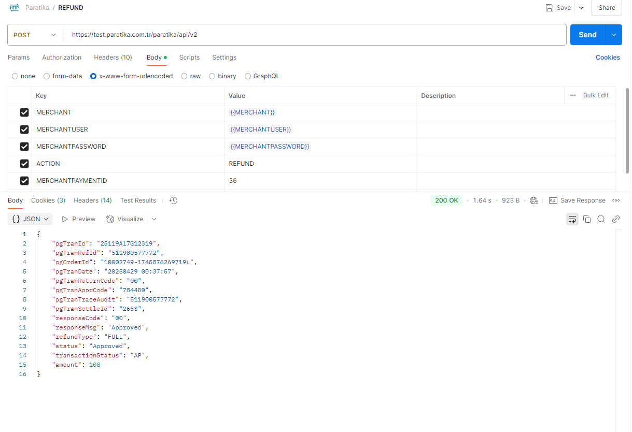Screen dimensions: 632x432
Task: Disable the ACTION parameter row
Action: 24,164
